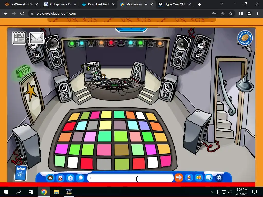Expand the blue pull-down tab above the stage
This screenshot has height=197, width=263.
[x=131, y=30]
